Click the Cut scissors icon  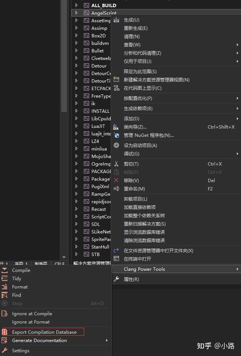116,164
